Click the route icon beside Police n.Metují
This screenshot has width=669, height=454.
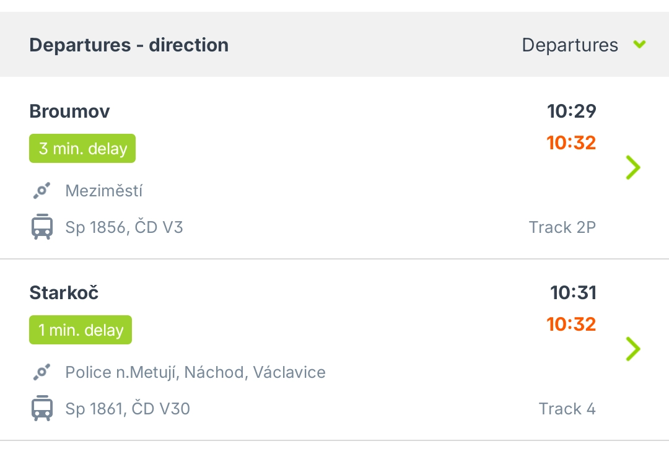click(x=42, y=372)
